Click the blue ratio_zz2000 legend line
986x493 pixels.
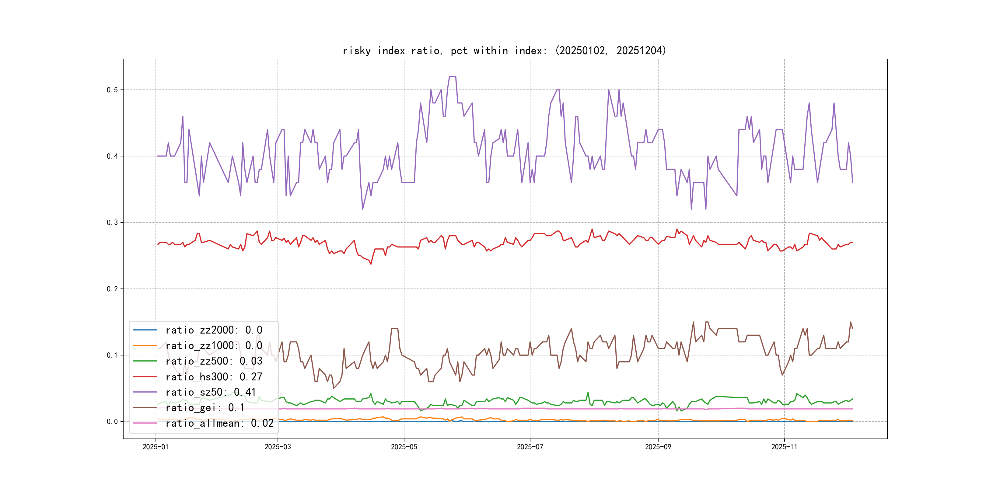pos(145,330)
